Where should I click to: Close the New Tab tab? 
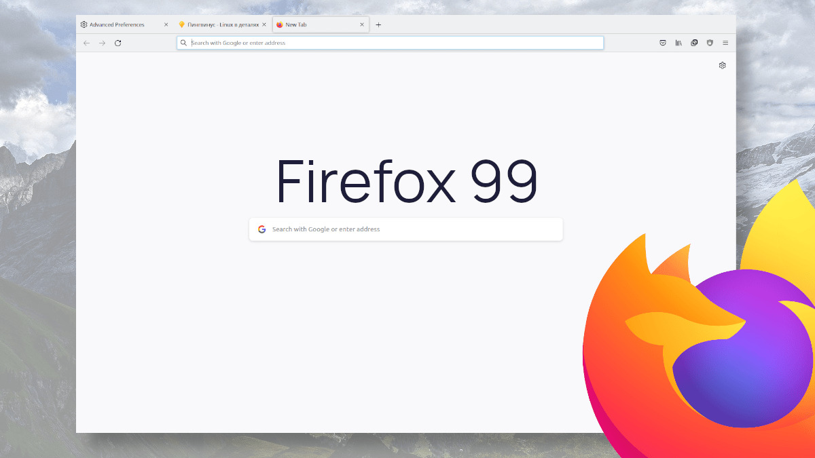pos(362,24)
